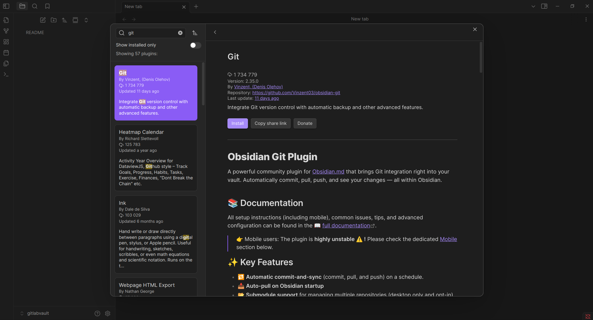Image resolution: width=593 pixels, height=320 pixels.
Task: Navigate forward in tab history
Action: click(134, 19)
